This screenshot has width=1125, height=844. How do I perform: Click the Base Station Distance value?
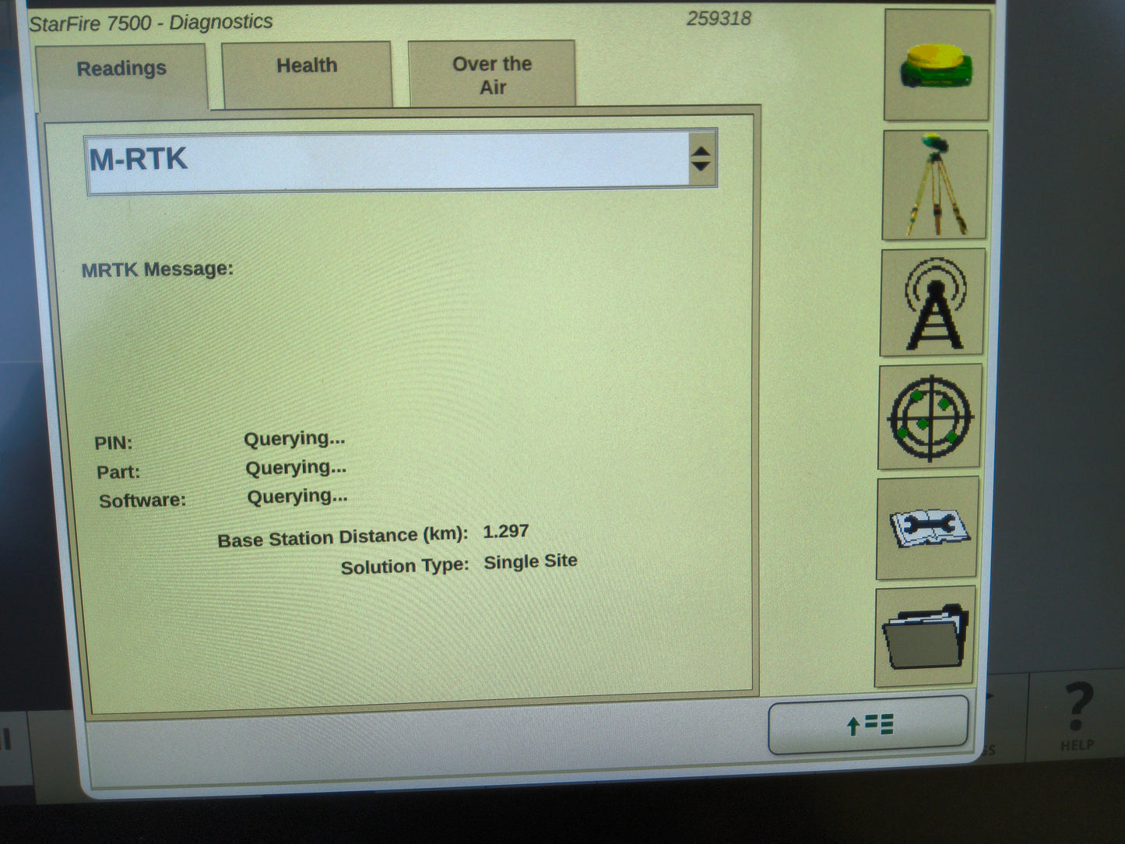[504, 533]
